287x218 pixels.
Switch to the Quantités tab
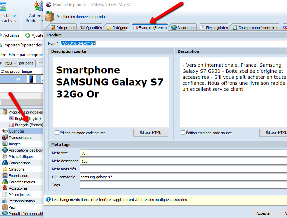click(91, 27)
